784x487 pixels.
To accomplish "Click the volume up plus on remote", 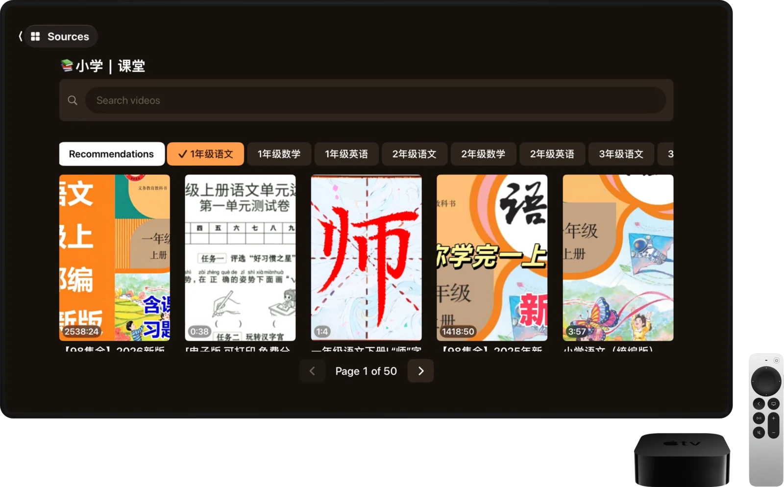I will (773, 418).
